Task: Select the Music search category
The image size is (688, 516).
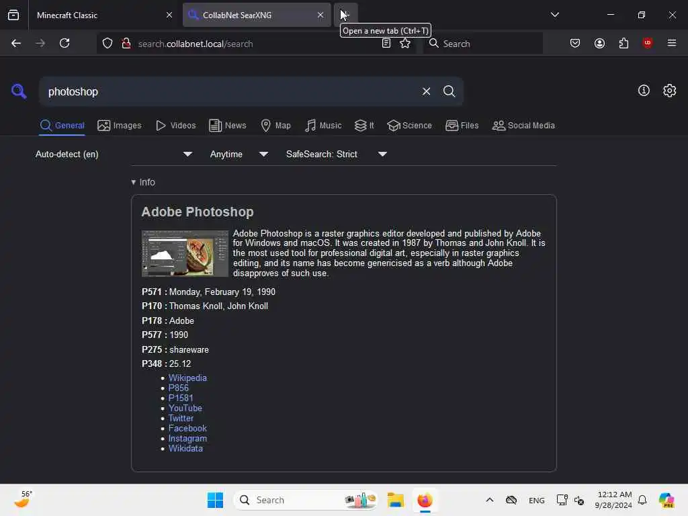Action: [x=323, y=126]
